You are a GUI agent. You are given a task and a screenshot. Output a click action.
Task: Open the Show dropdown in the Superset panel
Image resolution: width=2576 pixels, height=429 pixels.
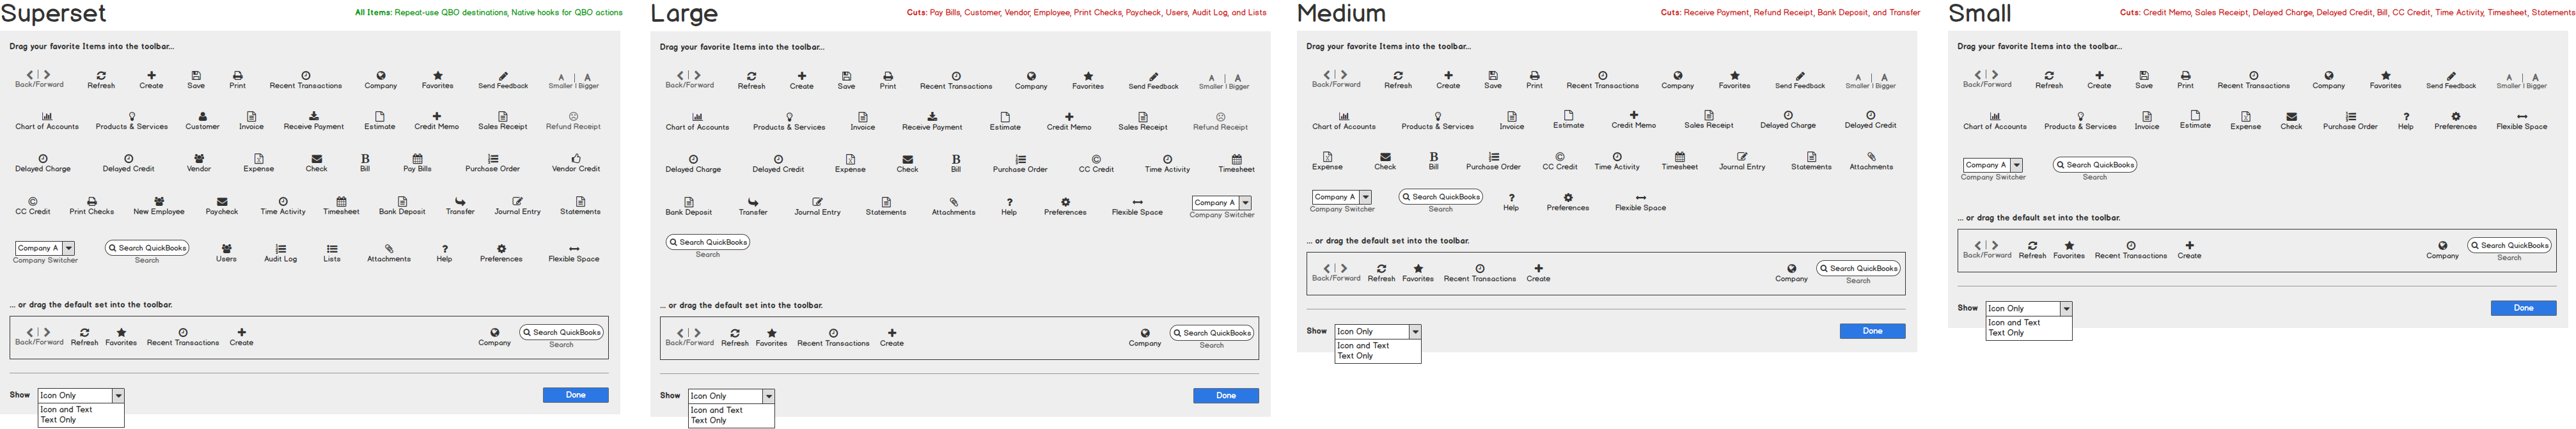point(81,396)
